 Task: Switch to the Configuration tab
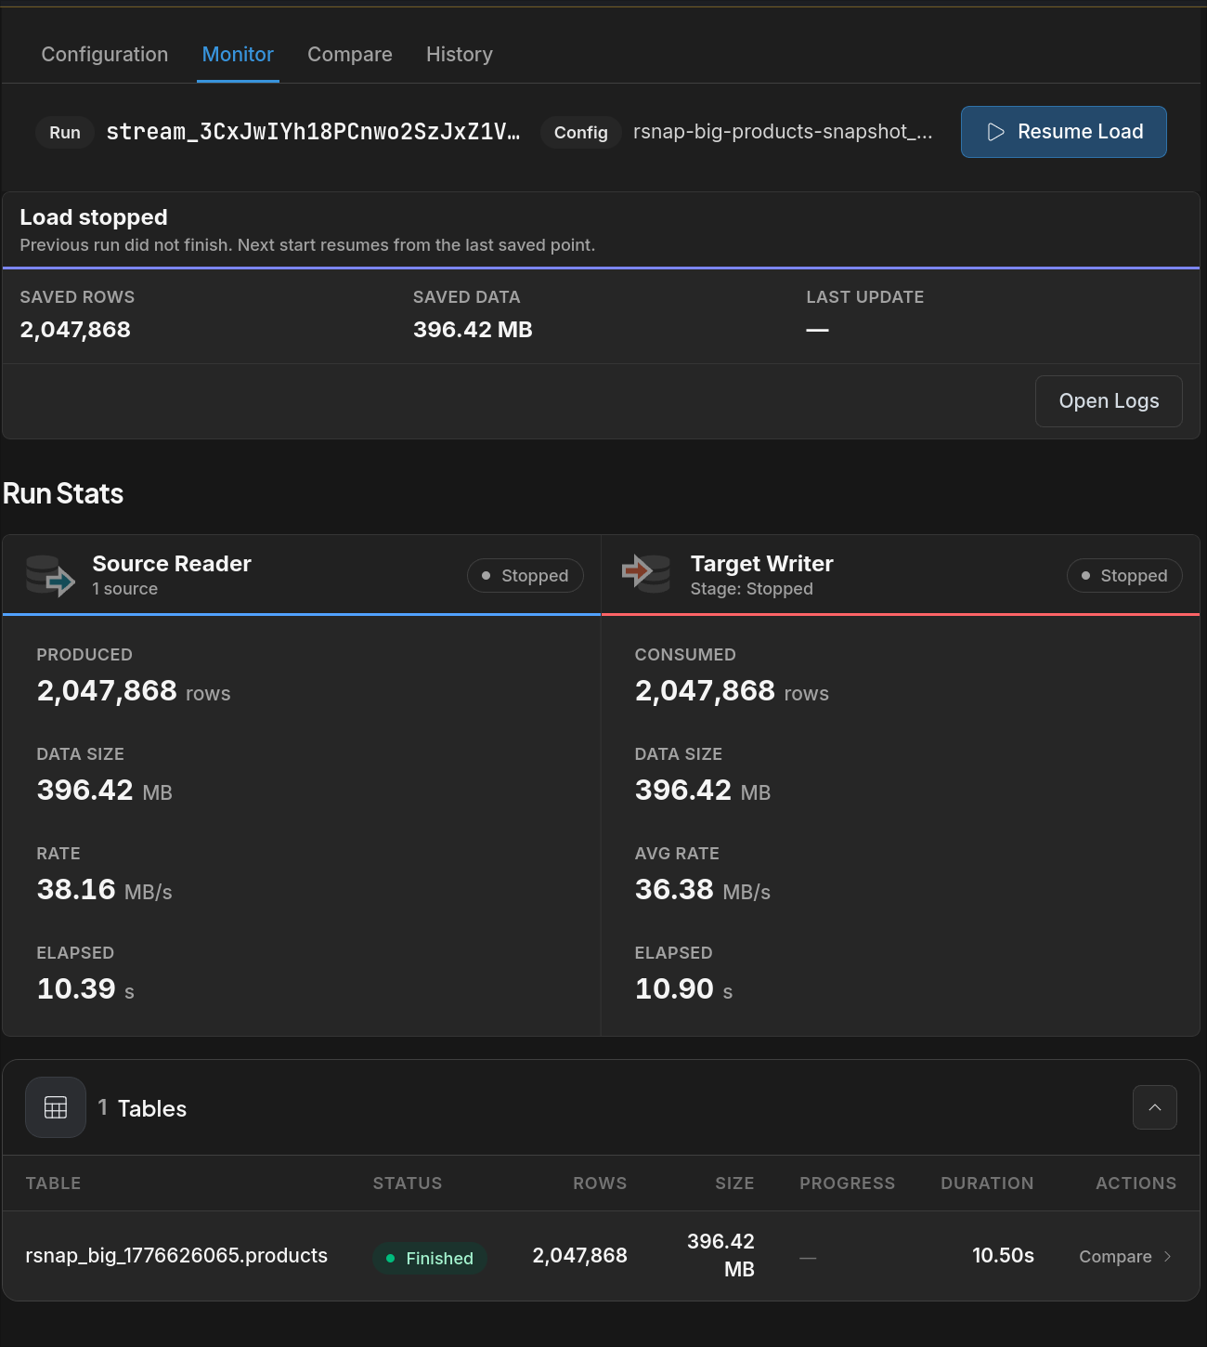click(x=105, y=54)
